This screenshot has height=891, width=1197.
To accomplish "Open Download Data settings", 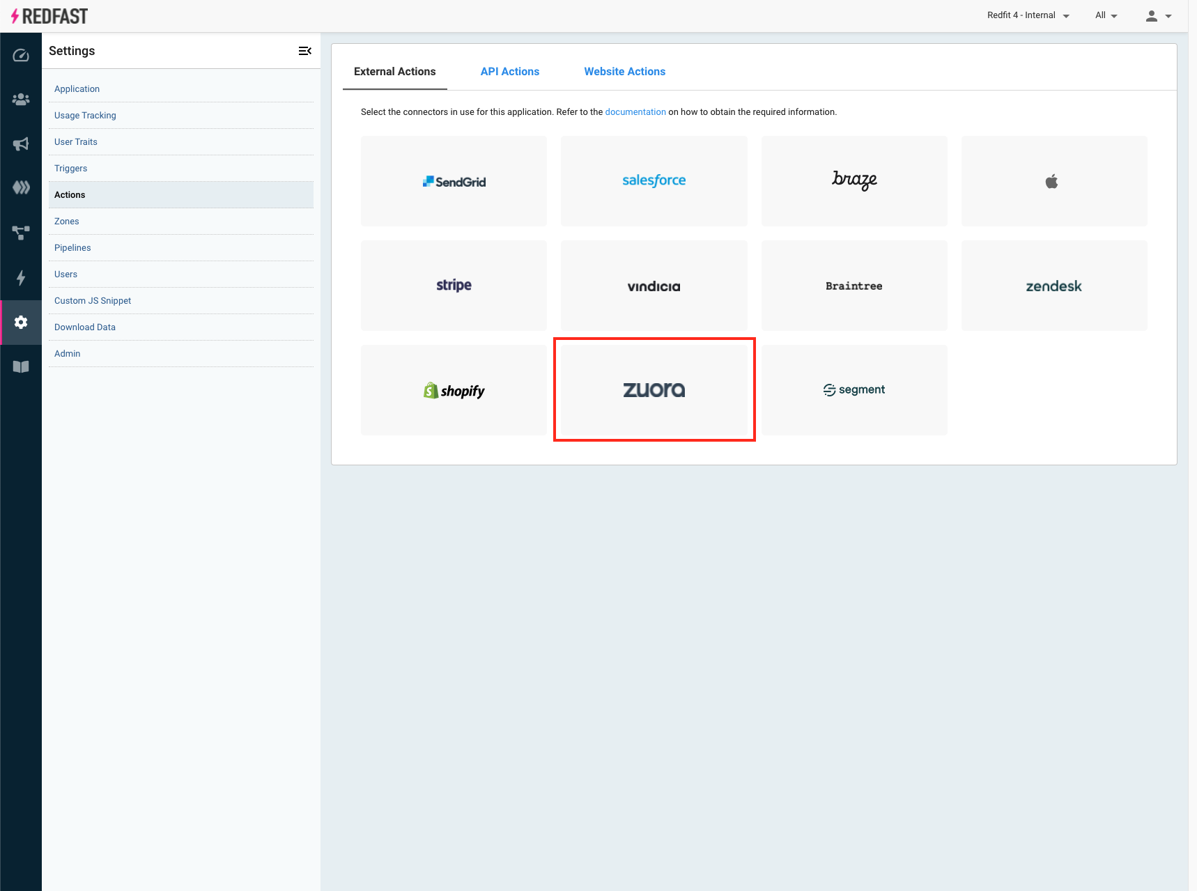I will (x=181, y=327).
